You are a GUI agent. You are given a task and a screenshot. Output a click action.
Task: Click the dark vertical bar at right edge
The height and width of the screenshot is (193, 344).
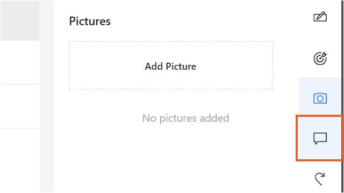[342, 96]
